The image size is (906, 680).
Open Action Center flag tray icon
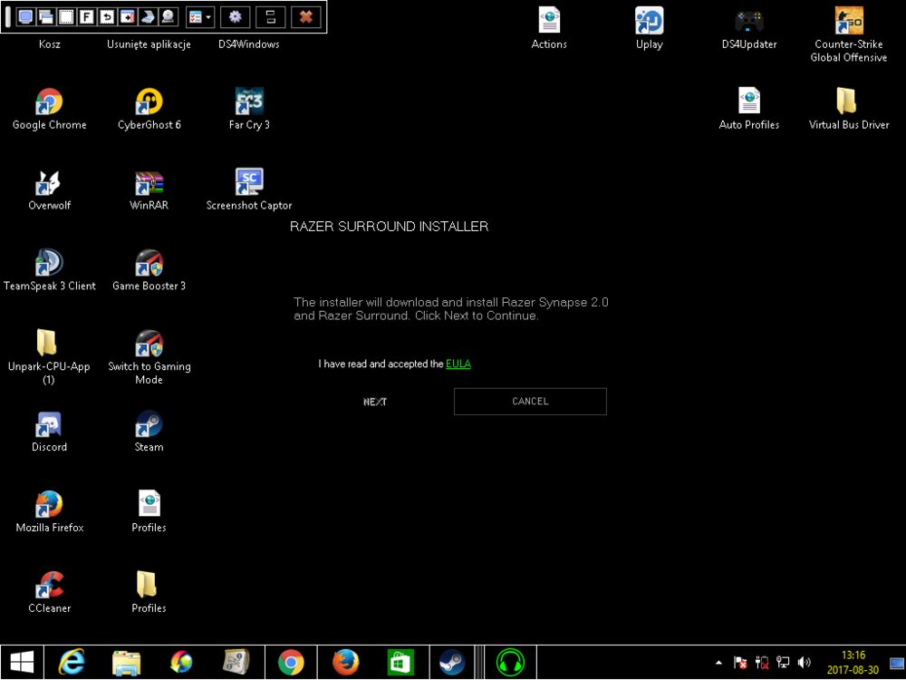coord(740,663)
